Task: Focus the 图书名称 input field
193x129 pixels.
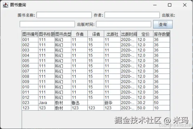Action: 64,15
